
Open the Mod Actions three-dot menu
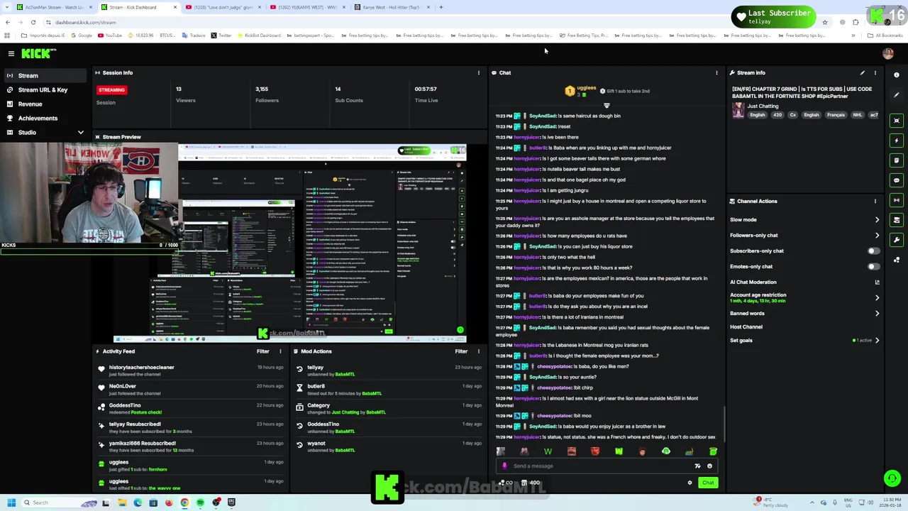pos(478,351)
